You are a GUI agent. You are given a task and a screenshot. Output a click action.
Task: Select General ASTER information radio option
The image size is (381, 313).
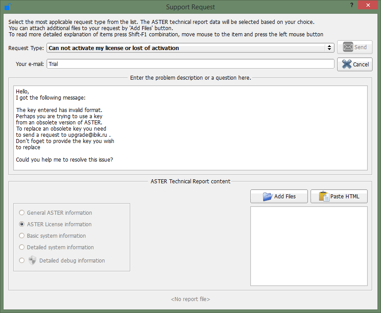(22, 213)
